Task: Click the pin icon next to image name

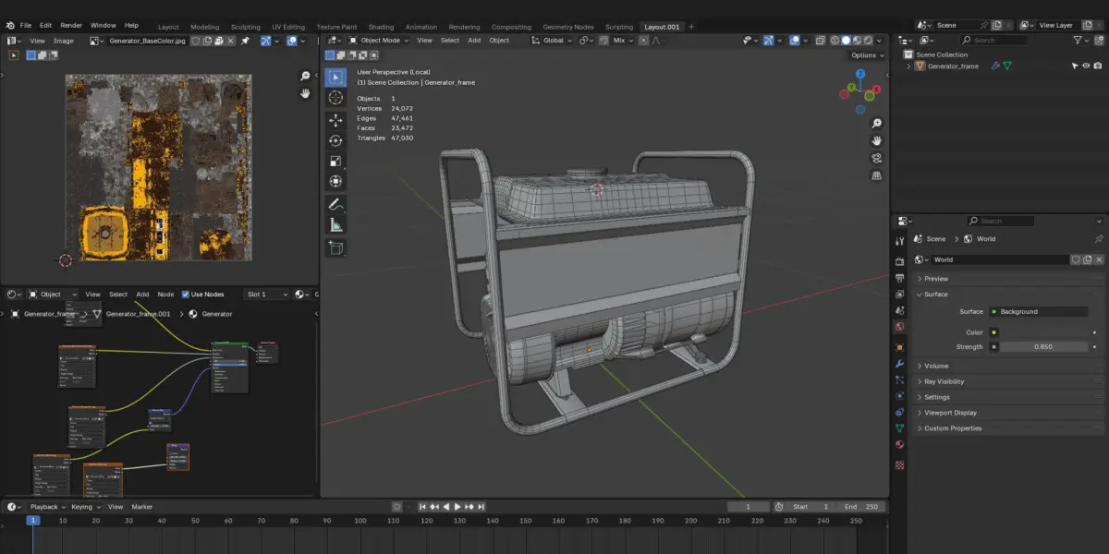Action: tap(245, 41)
